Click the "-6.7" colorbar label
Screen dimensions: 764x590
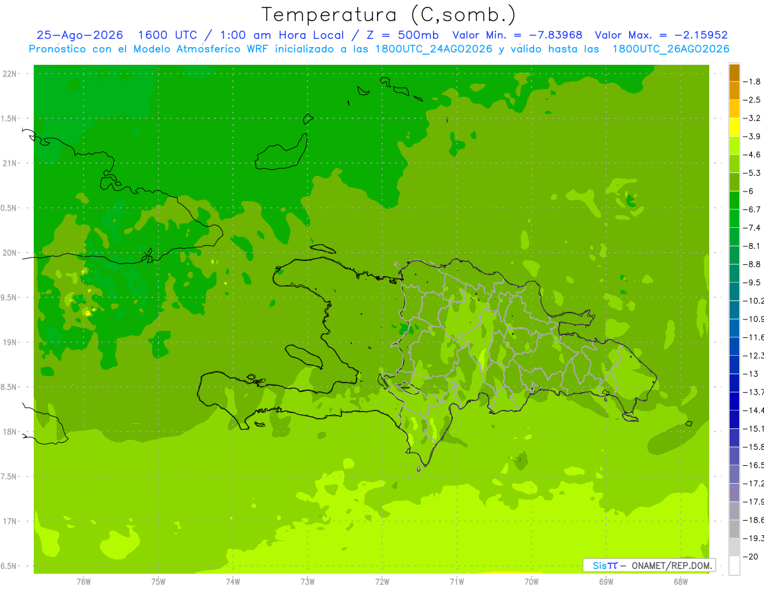click(752, 209)
